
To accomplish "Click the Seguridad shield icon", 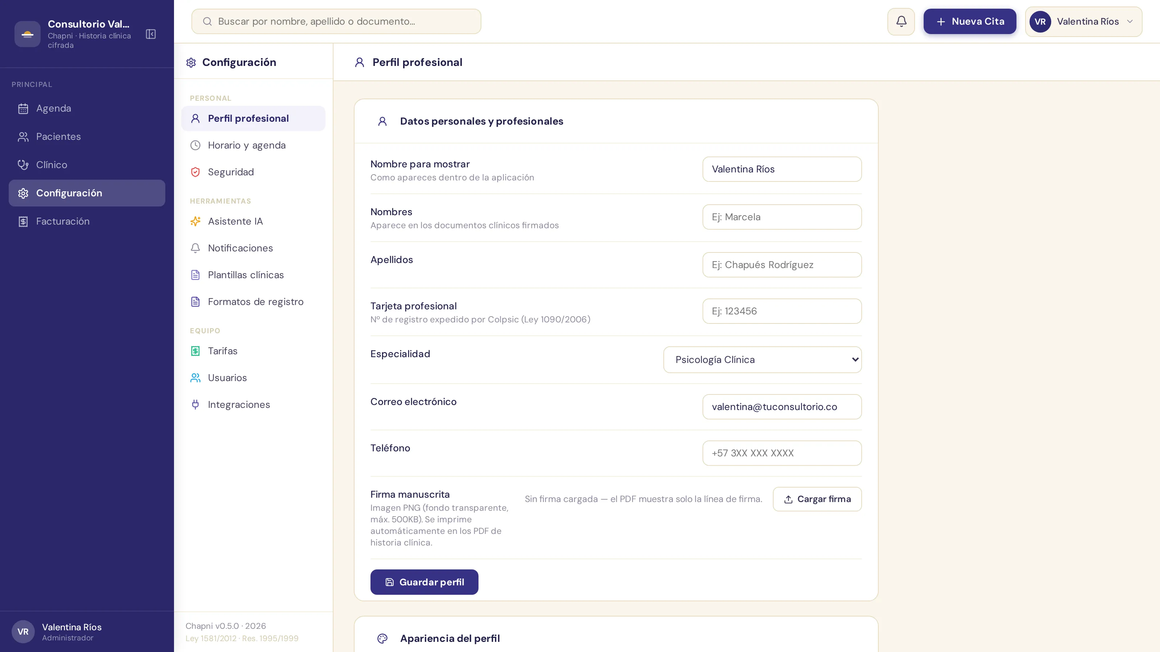I will (195, 172).
